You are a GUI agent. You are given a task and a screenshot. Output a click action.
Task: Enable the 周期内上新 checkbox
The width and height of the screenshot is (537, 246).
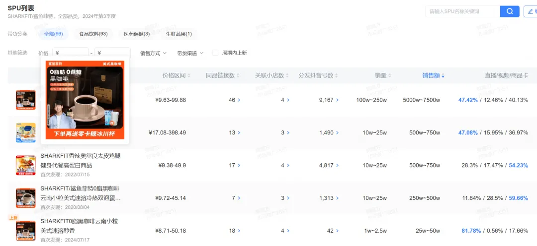215,53
